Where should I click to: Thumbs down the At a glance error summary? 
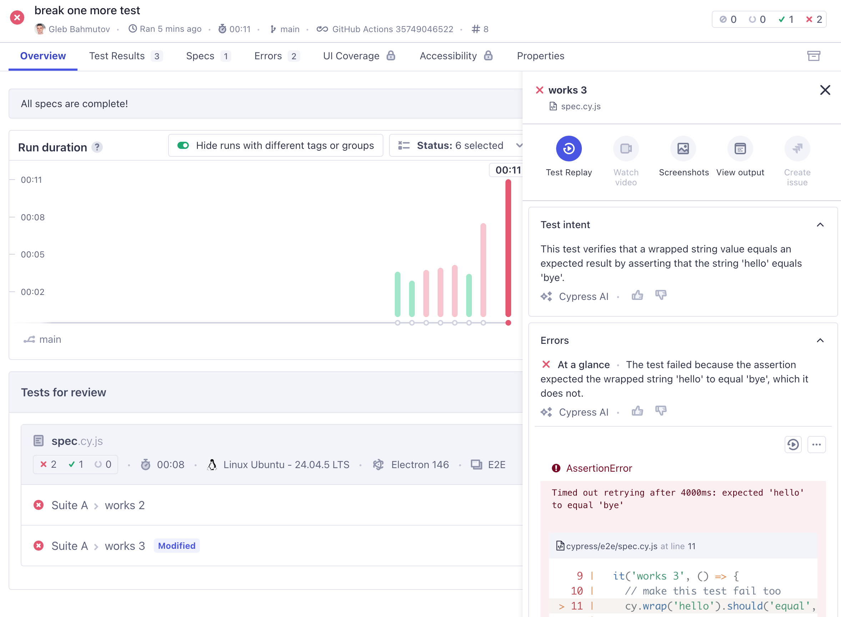click(661, 411)
